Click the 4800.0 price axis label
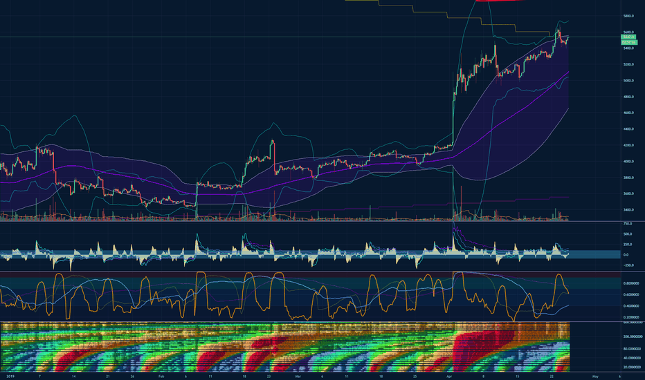The height and width of the screenshot is (380, 645). pos(628,97)
